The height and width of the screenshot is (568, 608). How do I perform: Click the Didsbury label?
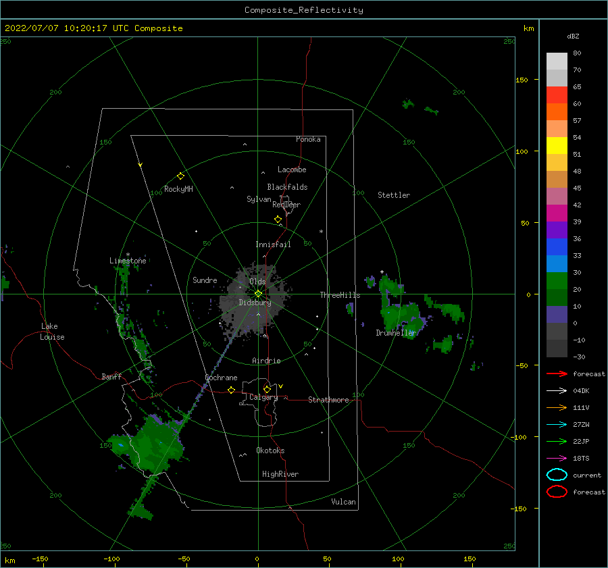tap(255, 303)
